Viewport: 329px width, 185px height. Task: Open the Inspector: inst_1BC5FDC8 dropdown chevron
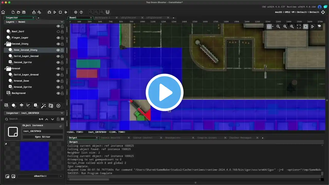click(x=62, y=113)
